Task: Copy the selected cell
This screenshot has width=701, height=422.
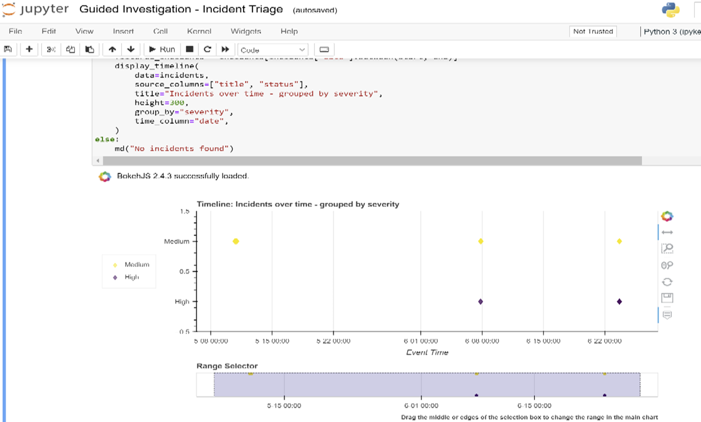Action: tap(70, 49)
